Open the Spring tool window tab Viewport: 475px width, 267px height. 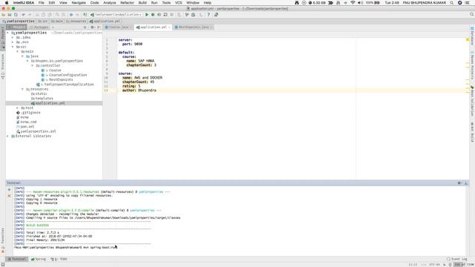[39, 259]
